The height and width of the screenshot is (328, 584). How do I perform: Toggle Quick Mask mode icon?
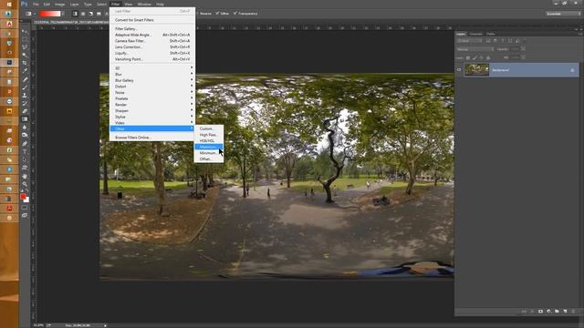pyautogui.click(x=25, y=208)
